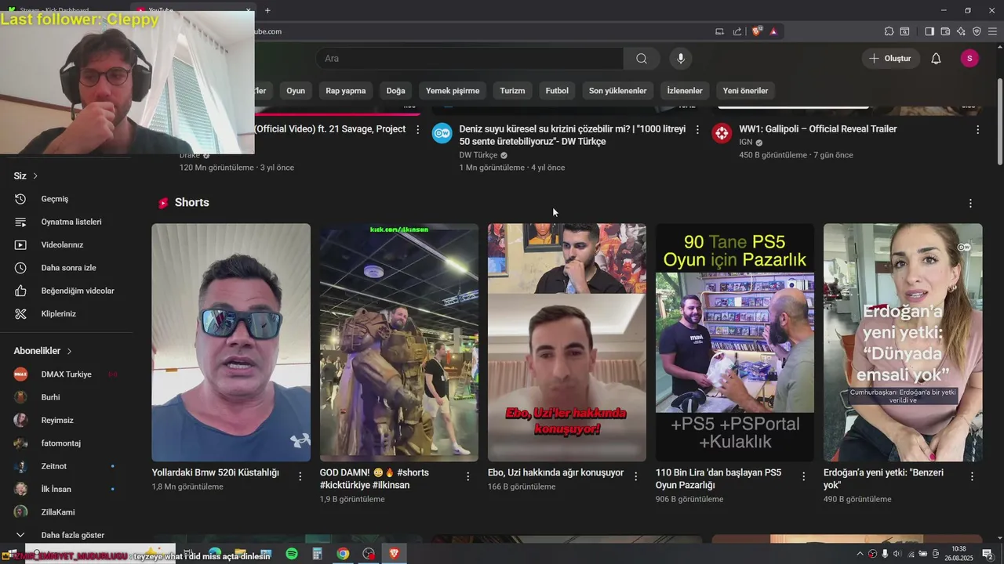The image size is (1004, 564).
Task: Open DMAX Turkiye subscription channel
Action: [67, 374]
